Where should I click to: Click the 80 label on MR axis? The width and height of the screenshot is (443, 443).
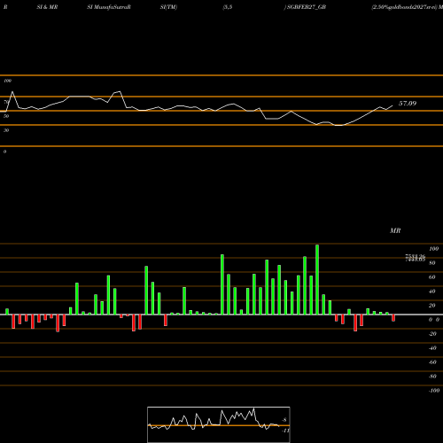[432, 263]
